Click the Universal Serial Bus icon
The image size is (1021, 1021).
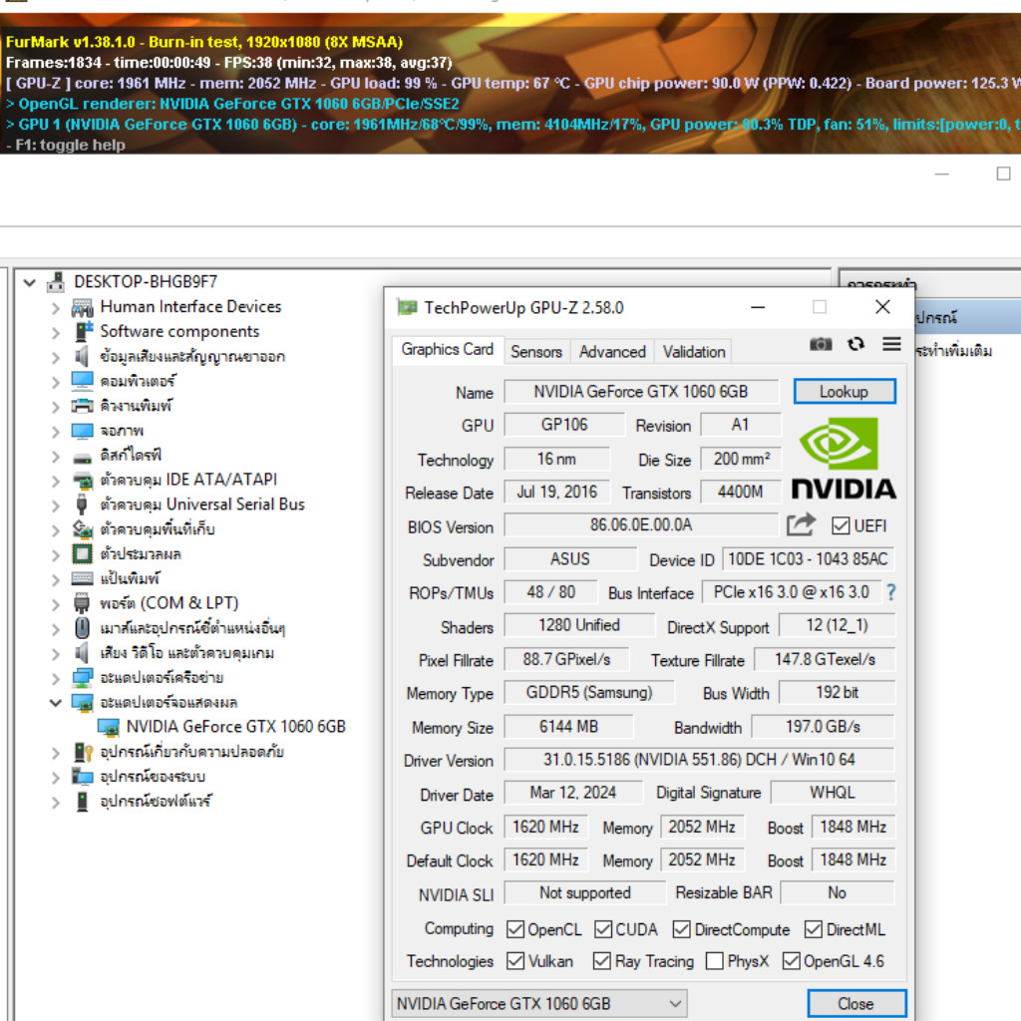coord(82,505)
